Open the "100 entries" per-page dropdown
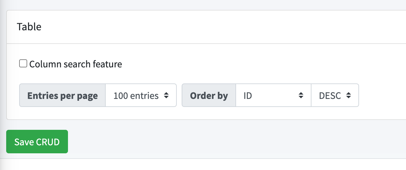 click(x=141, y=96)
